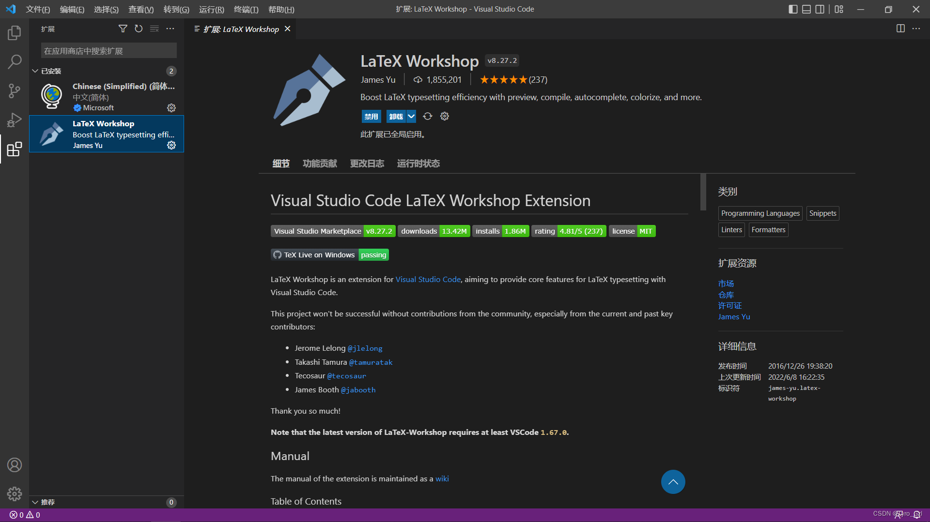This screenshot has width=930, height=522.
Task: Open the License resource link
Action: coord(729,305)
